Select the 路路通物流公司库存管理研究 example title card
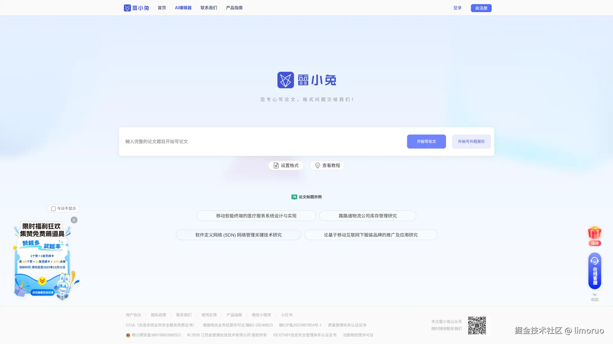The height and width of the screenshot is (344, 613). click(x=367, y=216)
